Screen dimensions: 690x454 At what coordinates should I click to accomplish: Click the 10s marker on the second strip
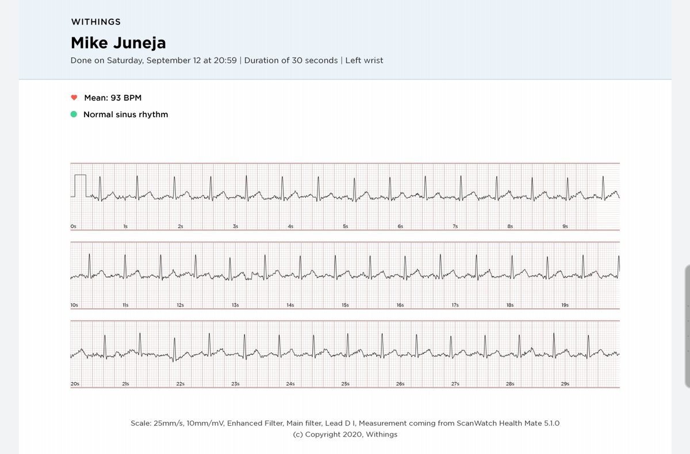click(75, 305)
